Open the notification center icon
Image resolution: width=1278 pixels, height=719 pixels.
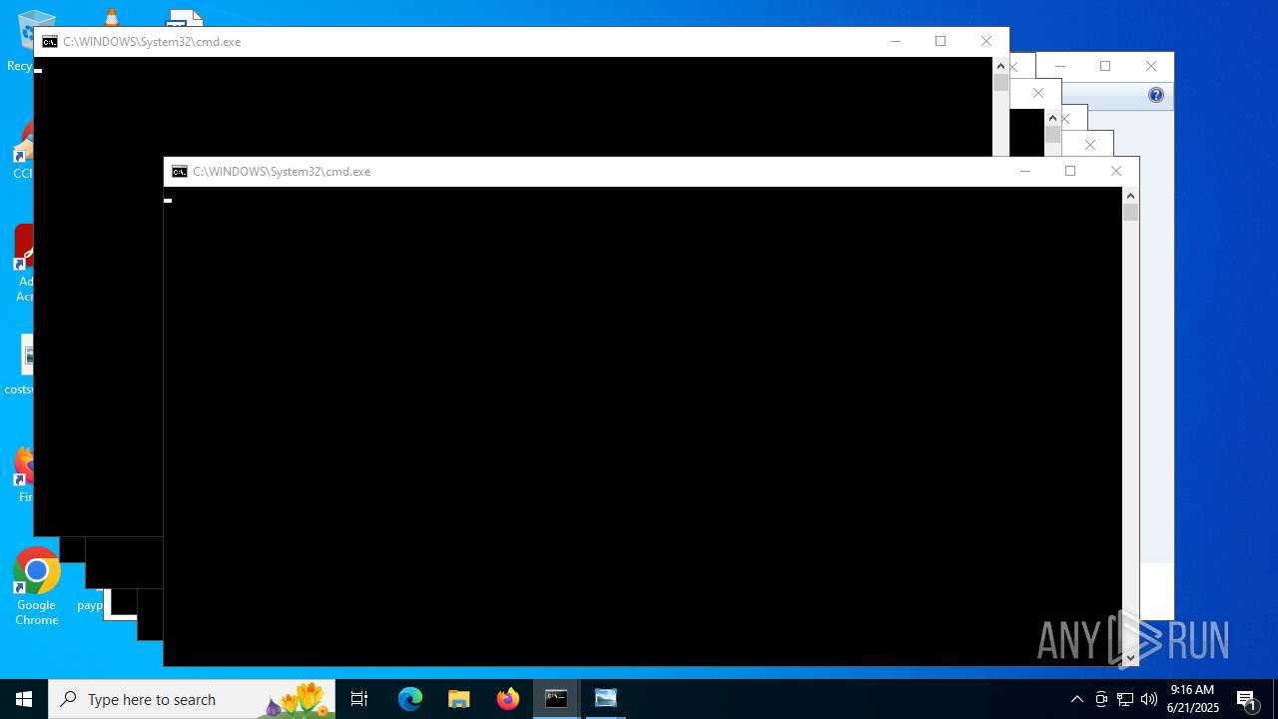click(x=1247, y=699)
